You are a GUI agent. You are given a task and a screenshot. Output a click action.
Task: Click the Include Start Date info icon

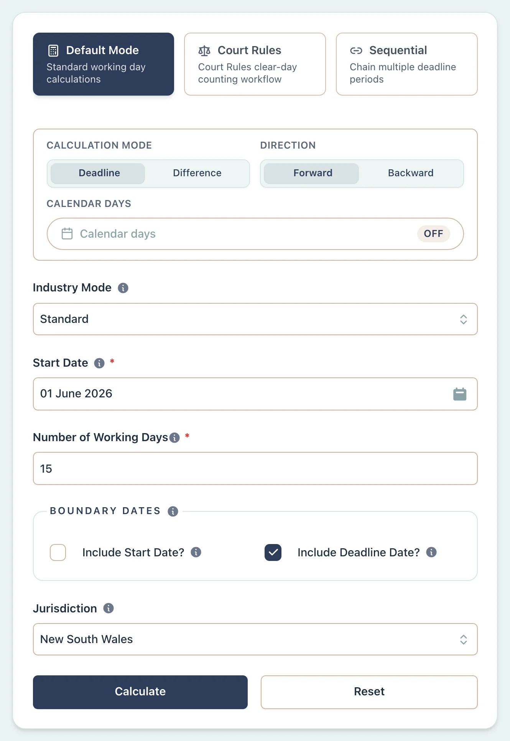point(196,552)
